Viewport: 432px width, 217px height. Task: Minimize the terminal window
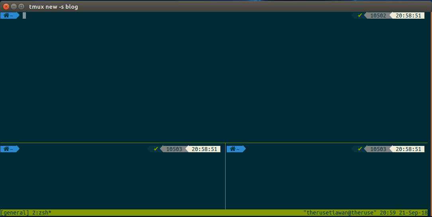pos(14,6)
